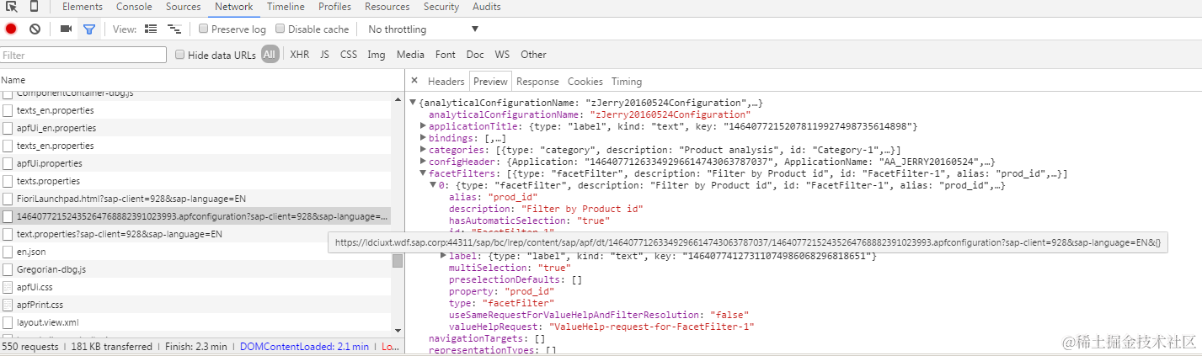
Task: Open the Elements panel tab
Action: tap(83, 7)
